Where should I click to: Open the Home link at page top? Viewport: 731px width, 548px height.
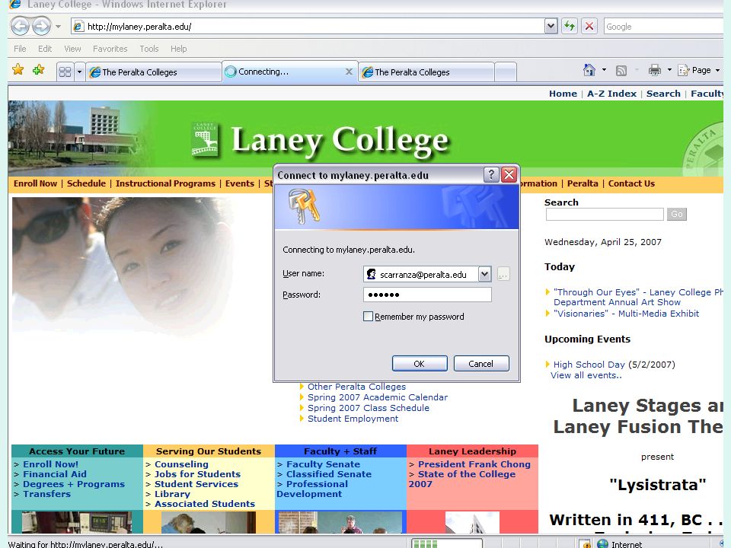coord(563,94)
